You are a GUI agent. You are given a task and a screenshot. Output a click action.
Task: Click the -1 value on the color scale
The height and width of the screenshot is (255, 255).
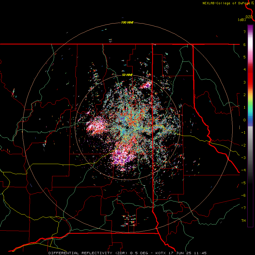pyautogui.click(x=243, y=133)
